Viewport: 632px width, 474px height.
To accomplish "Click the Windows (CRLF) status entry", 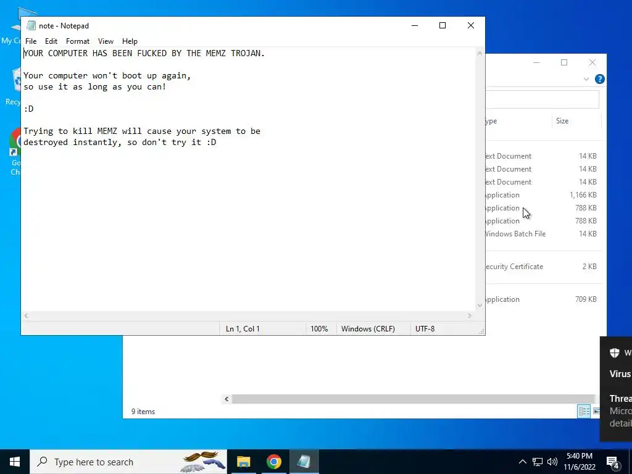I will tap(368, 329).
